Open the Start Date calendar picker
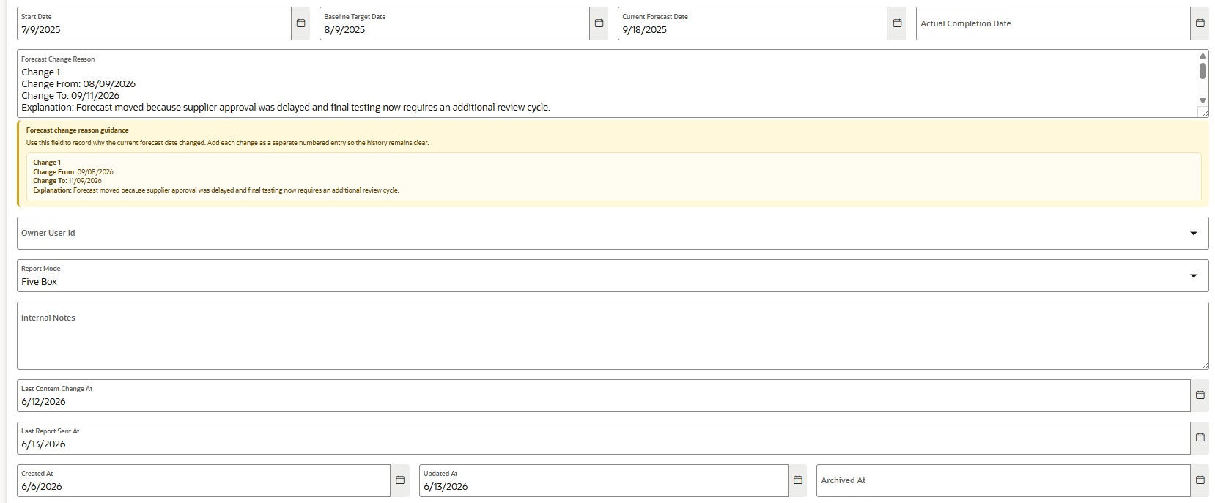 tap(300, 23)
